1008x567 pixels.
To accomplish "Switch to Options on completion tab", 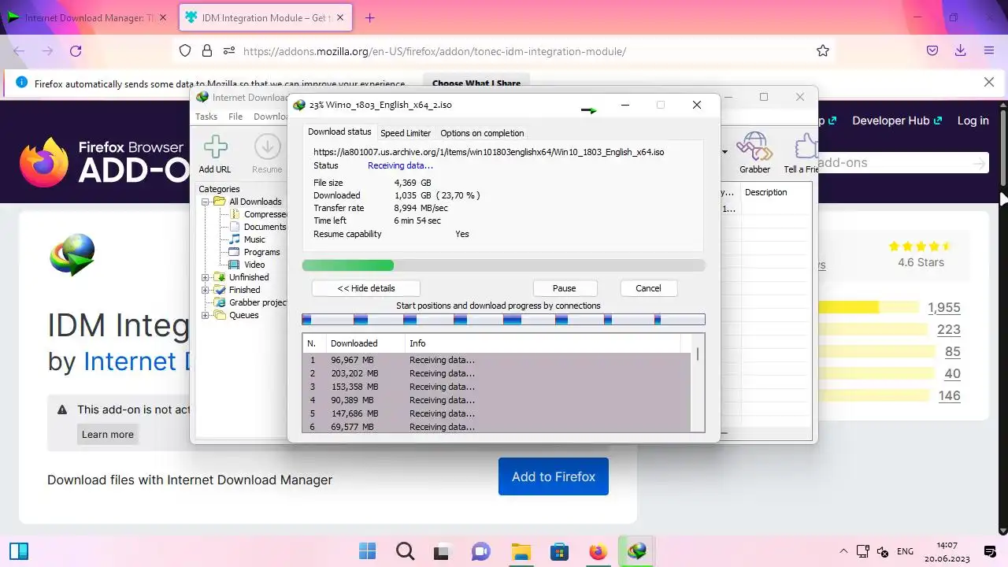I will pos(482,133).
